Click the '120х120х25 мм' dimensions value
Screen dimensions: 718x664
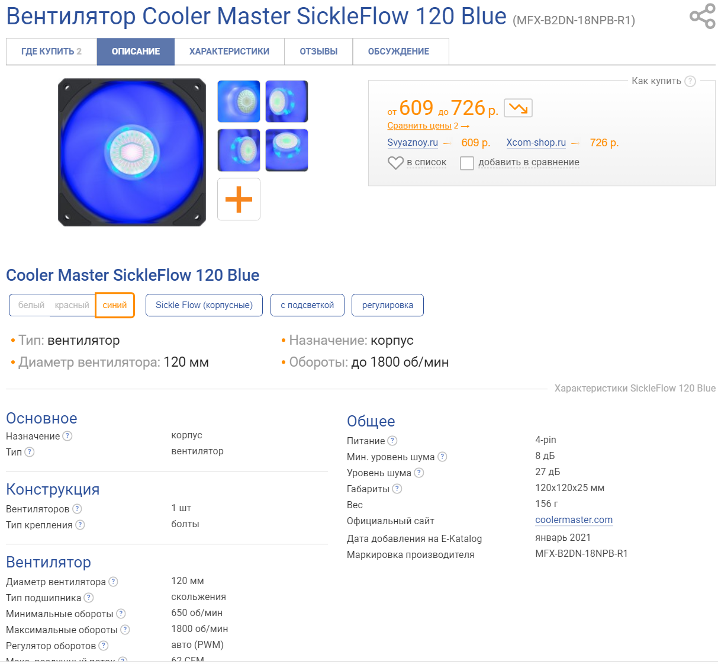pos(569,488)
